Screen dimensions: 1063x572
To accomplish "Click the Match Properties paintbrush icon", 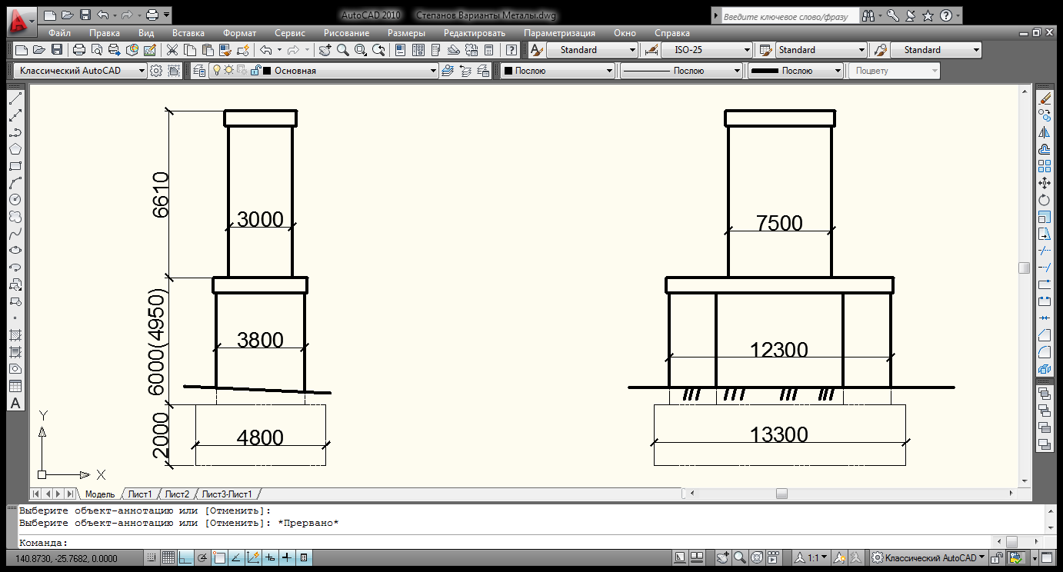I will click(225, 50).
